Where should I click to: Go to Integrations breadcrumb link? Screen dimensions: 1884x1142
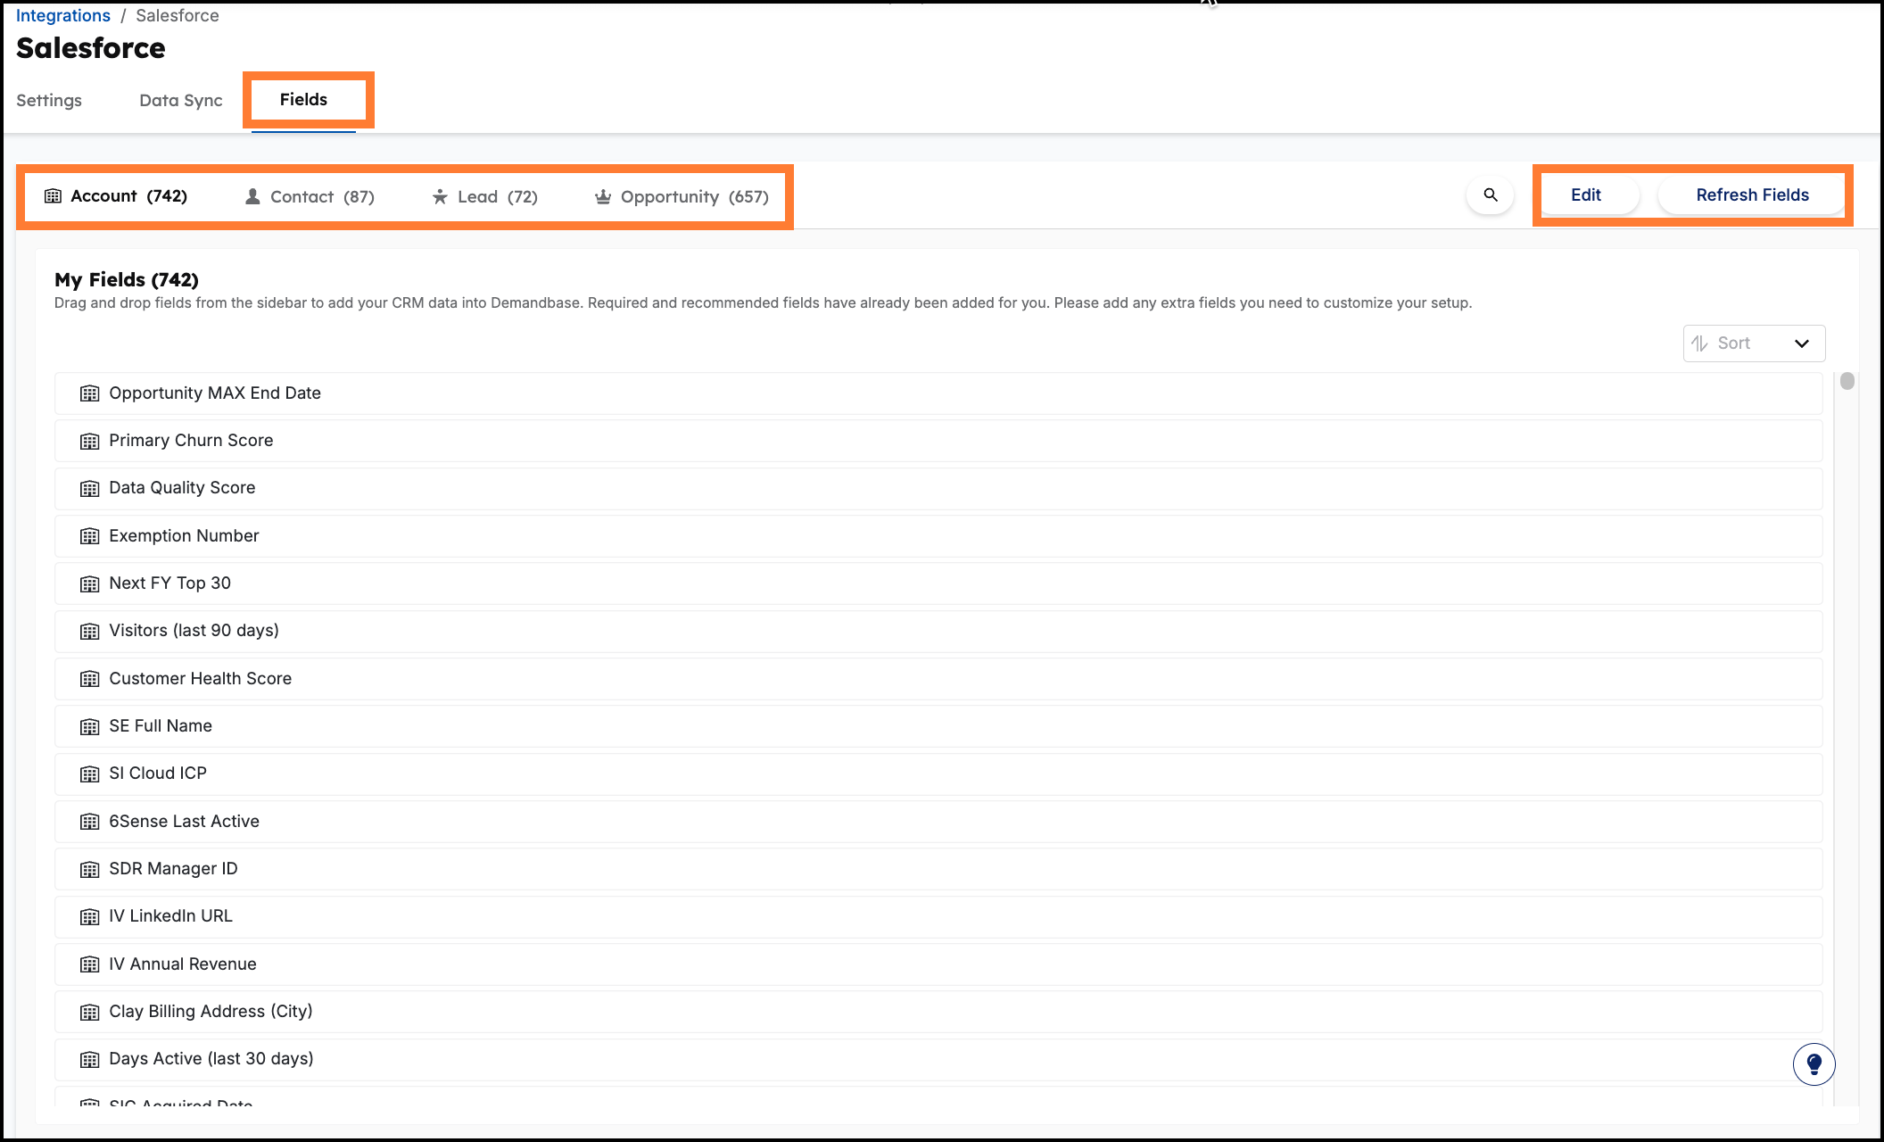(x=63, y=15)
